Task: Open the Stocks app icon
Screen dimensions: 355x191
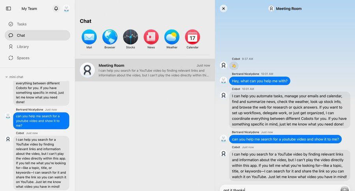Action: tap(131, 37)
